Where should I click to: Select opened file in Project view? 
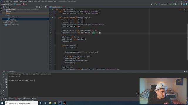tap(37, 7)
